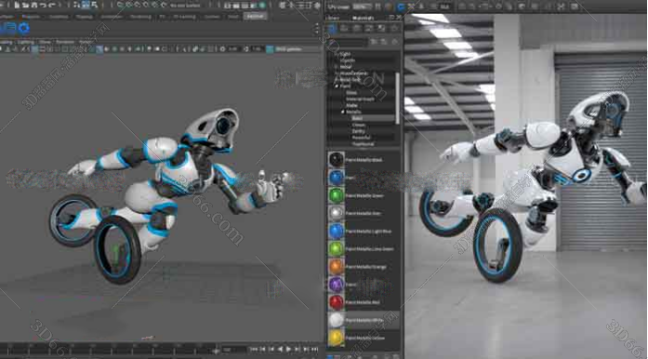Undock the library panel with float icon

coord(391,18)
